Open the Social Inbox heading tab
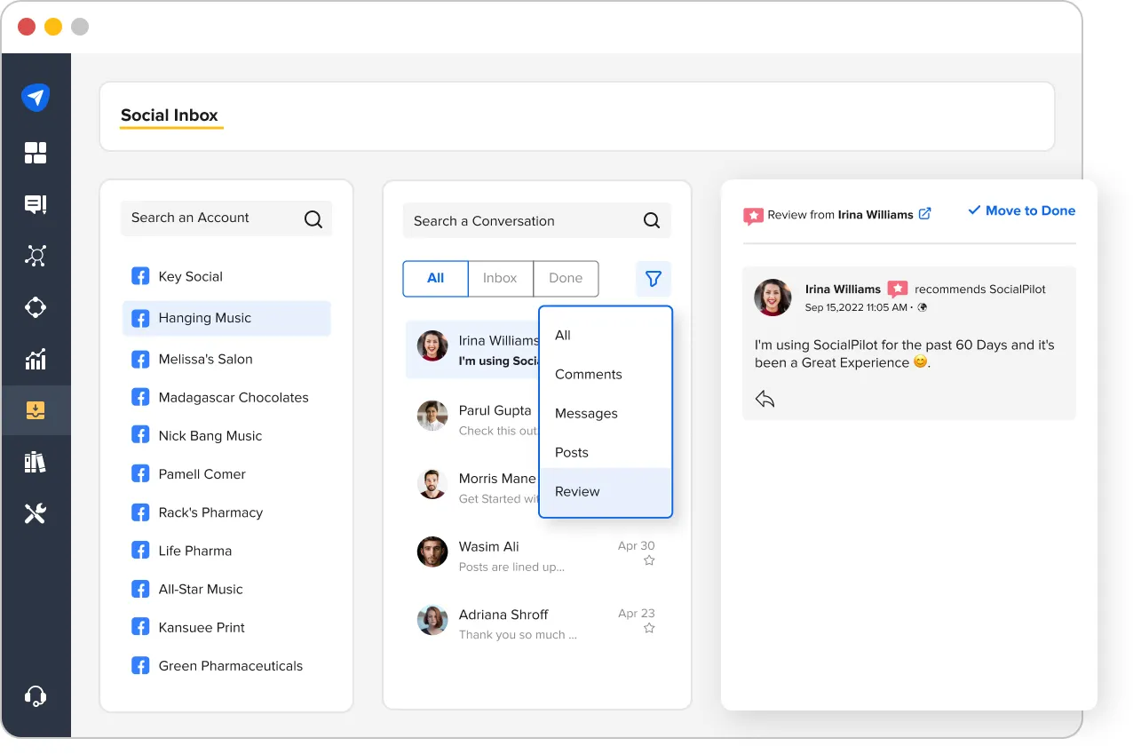Viewport: 1141px width, 754px height. (x=170, y=115)
